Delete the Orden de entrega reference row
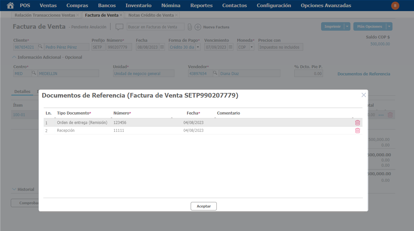 (358, 123)
